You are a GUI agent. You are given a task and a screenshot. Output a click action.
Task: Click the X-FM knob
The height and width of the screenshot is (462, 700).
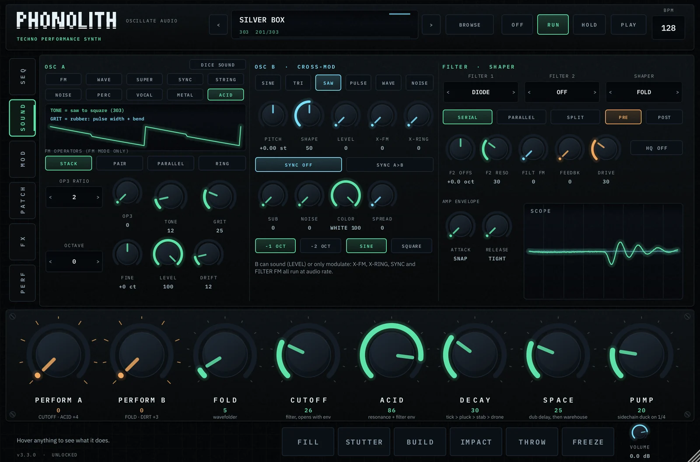(382, 115)
